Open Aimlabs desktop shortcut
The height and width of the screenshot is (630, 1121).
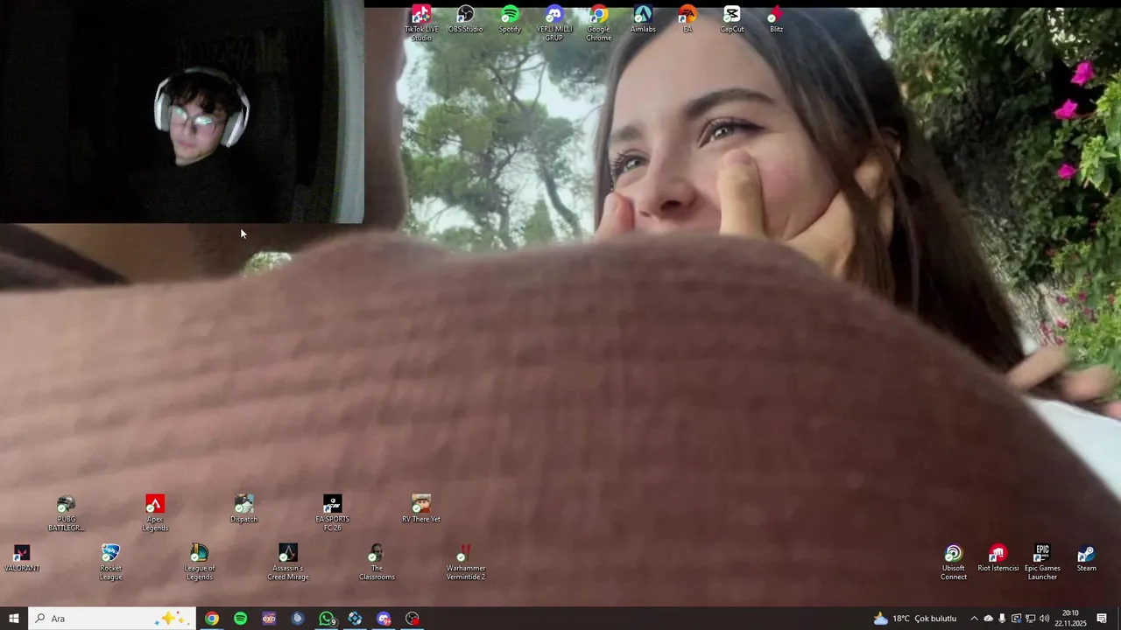[x=643, y=19]
